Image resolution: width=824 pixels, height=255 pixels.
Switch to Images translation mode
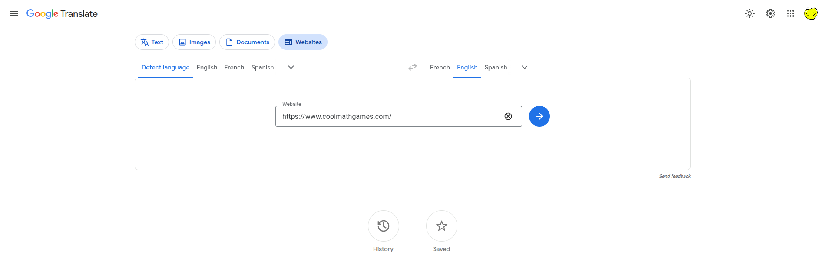pyautogui.click(x=194, y=42)
